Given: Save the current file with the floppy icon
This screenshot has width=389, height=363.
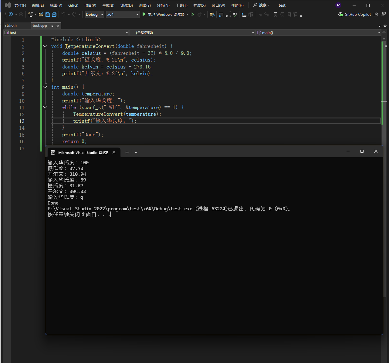Looking at the screenshot, I should click(x=48, y=14).
